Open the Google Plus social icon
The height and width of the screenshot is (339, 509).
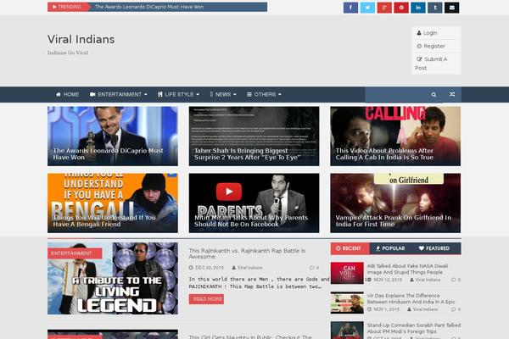(384, 8)
